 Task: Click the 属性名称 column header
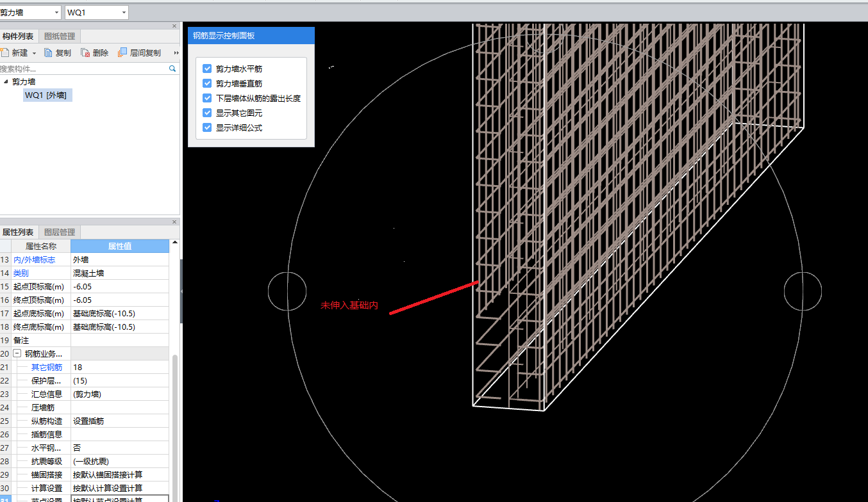pyautogui.click(x=41, y=246)
